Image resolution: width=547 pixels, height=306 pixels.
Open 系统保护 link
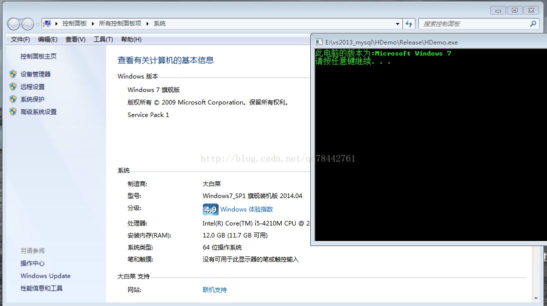pyautogui.click(x=33, y=99)
